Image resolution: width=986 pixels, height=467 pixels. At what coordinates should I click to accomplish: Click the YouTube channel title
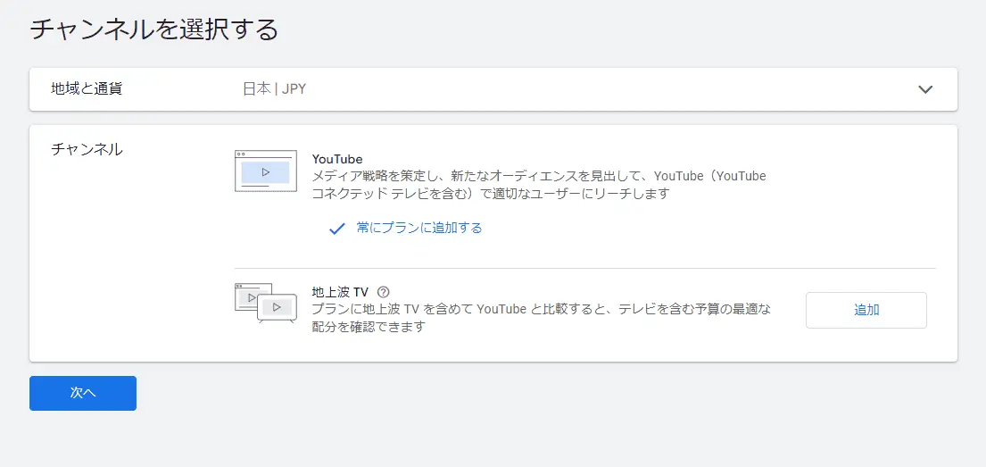[337, 159]
